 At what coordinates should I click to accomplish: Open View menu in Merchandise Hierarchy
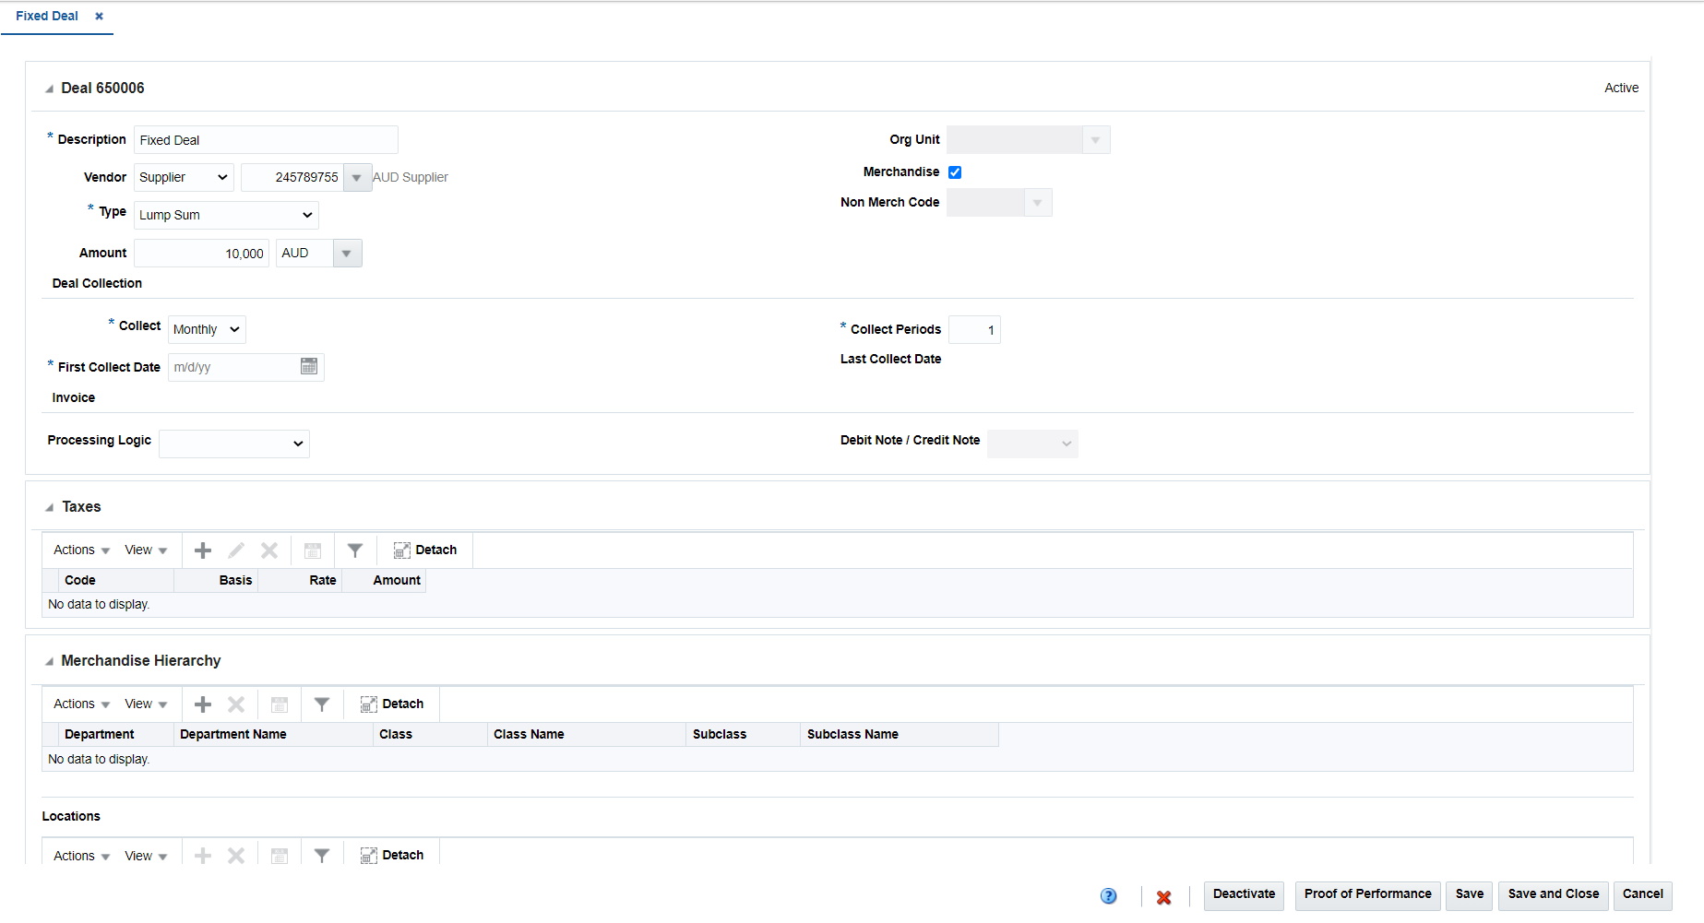point(146,704)
